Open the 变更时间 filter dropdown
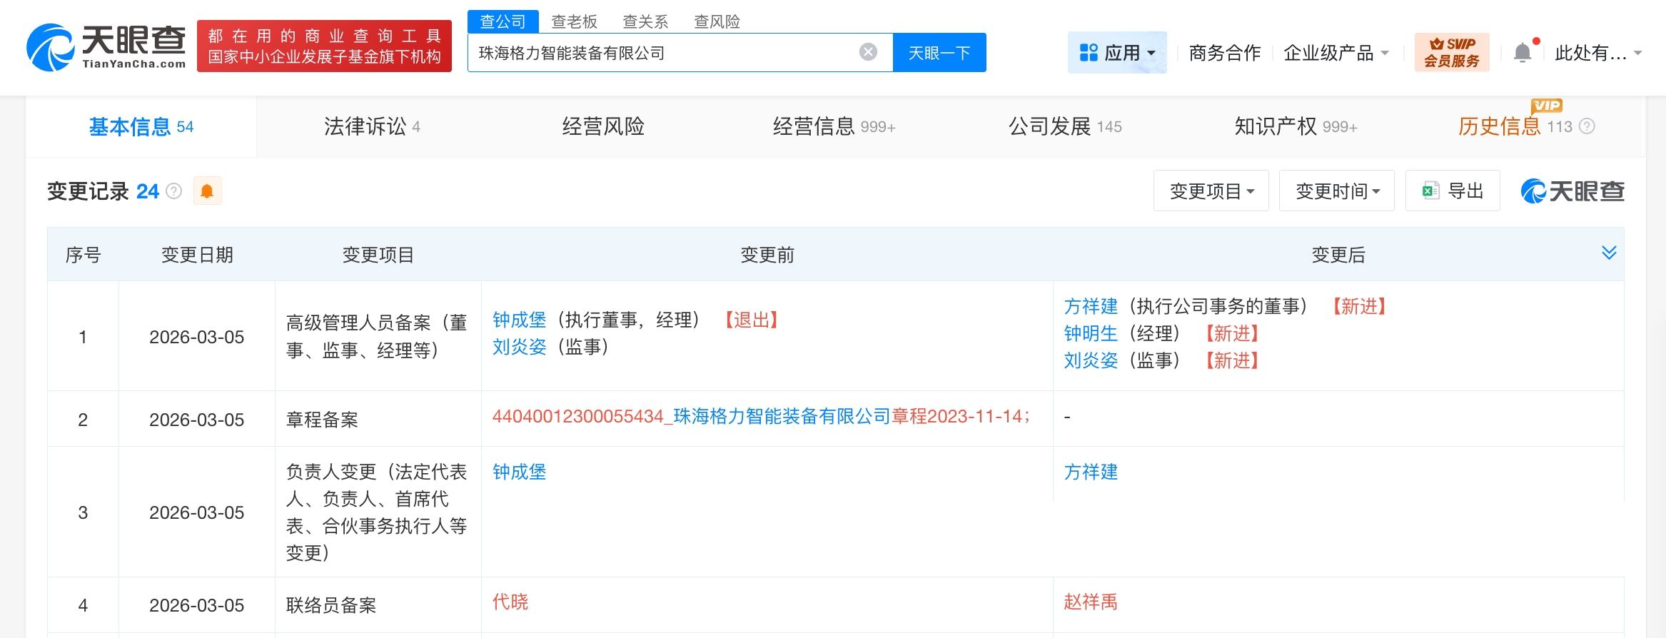This screenshot has height=638, width=1666. point(1336,191)
